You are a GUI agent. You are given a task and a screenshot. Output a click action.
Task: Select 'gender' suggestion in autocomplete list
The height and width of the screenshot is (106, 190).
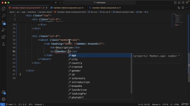click(99, 71)
